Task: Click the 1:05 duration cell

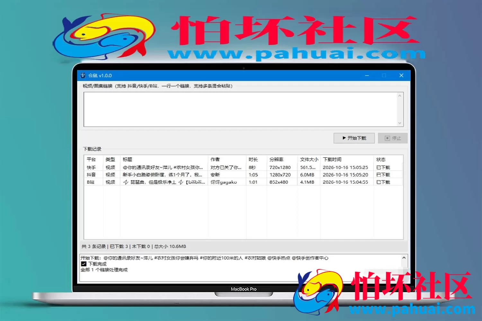Action: click(x=253, y=175)
